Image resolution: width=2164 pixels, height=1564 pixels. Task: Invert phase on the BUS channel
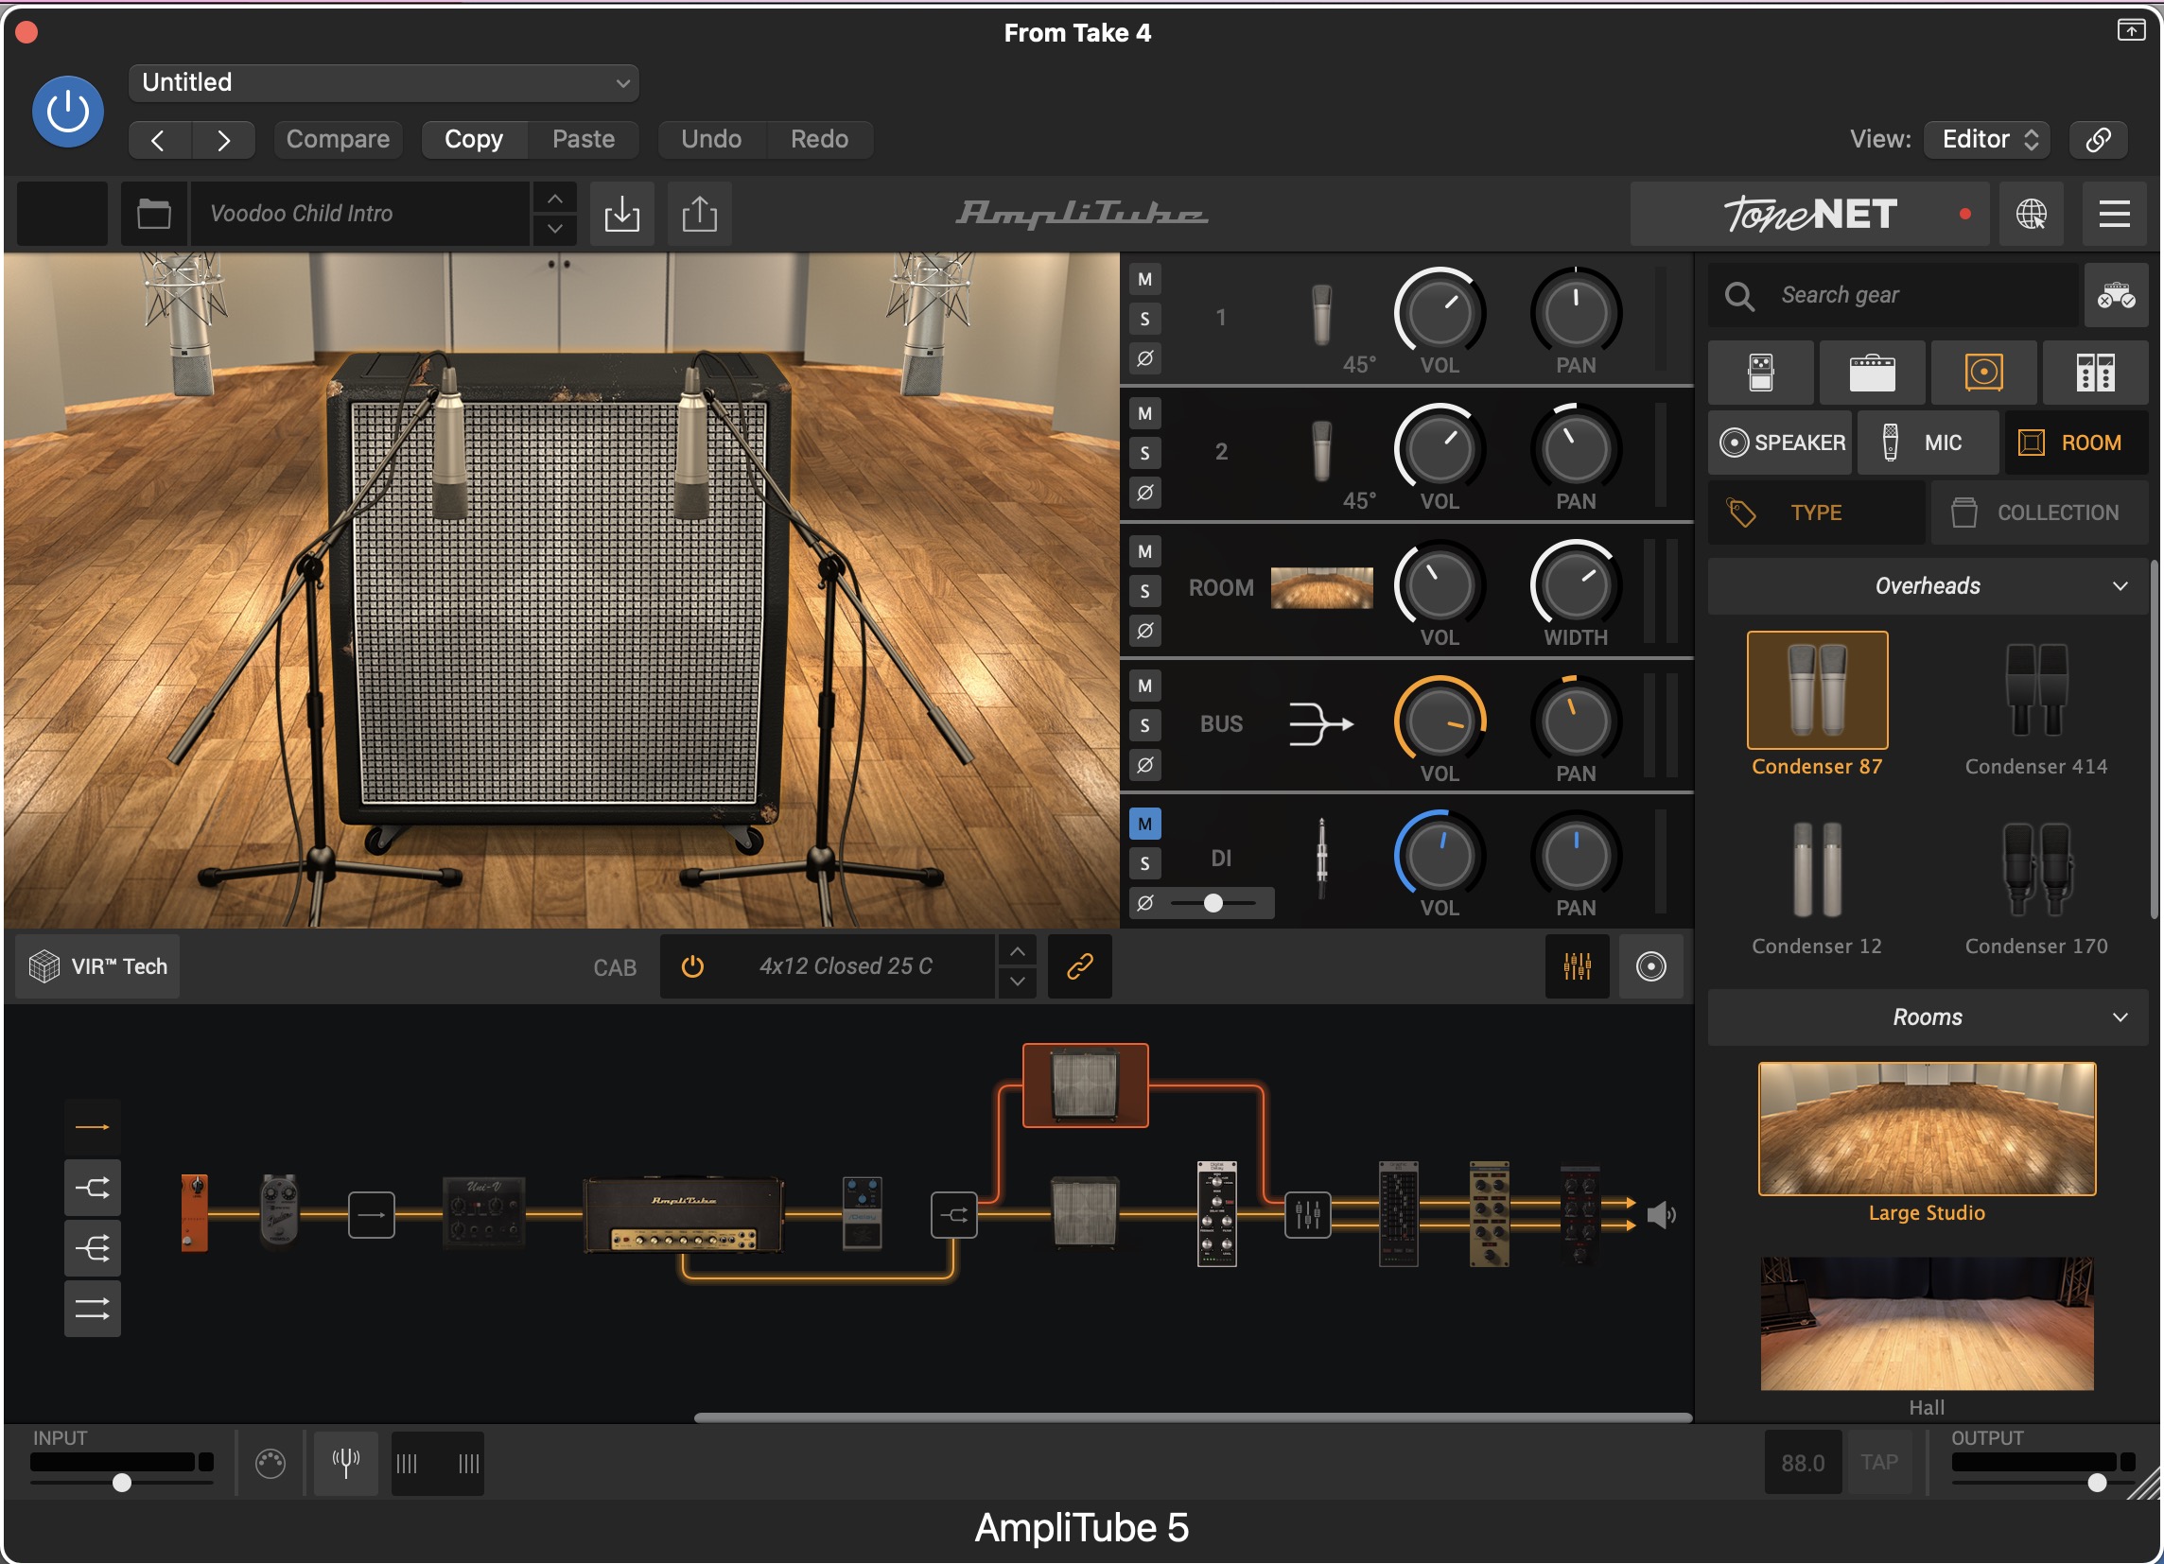(x=1145, y=766)
